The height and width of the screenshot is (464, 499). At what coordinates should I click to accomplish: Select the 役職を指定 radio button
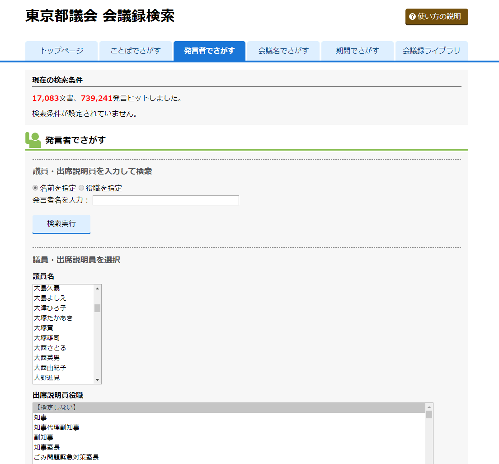click(x=81, y=188)
